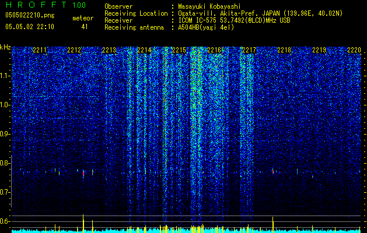Click the 2217 time marker
367x233 pixels.
tap(249, 50)
